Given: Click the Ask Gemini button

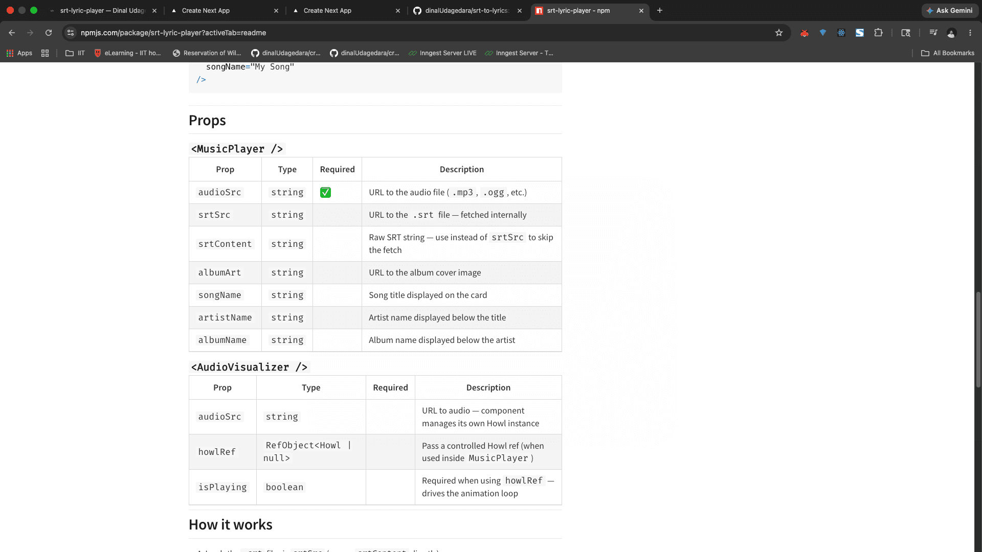Looking at the screenshot, I should 950,11.
